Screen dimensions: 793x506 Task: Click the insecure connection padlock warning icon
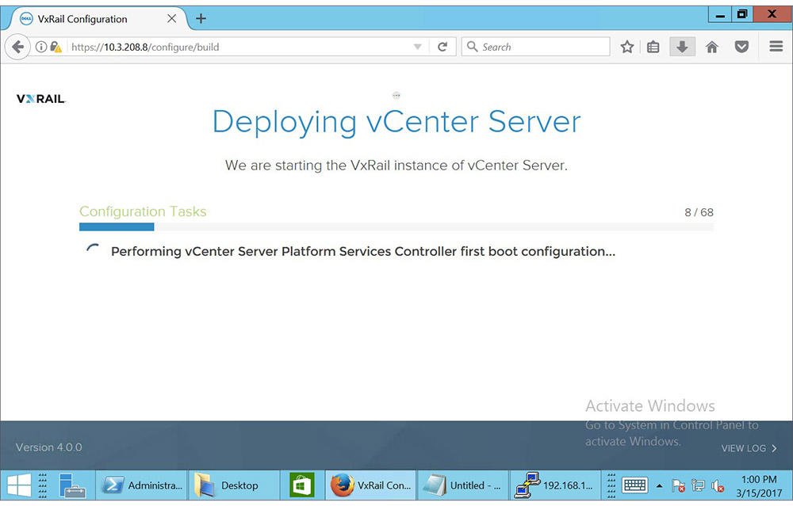tap(56, 47)
